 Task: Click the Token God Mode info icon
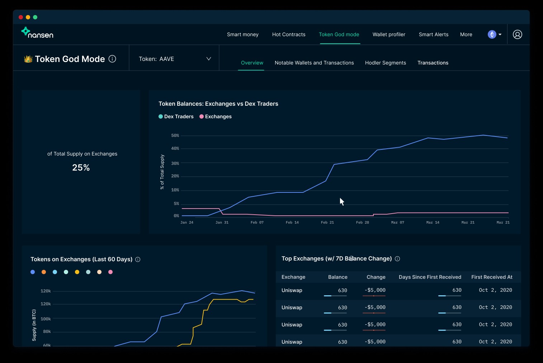point(112,59)
